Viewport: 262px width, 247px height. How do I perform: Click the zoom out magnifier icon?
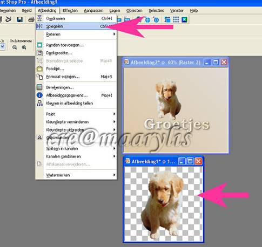tap(15, 47)
